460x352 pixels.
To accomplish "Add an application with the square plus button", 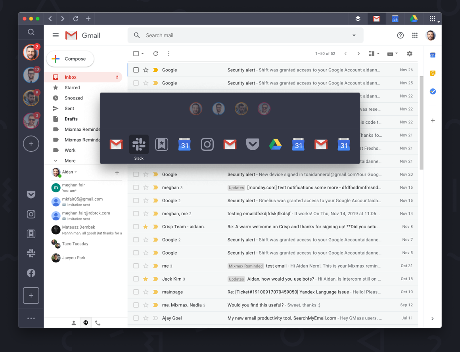I will pos(31,295).
